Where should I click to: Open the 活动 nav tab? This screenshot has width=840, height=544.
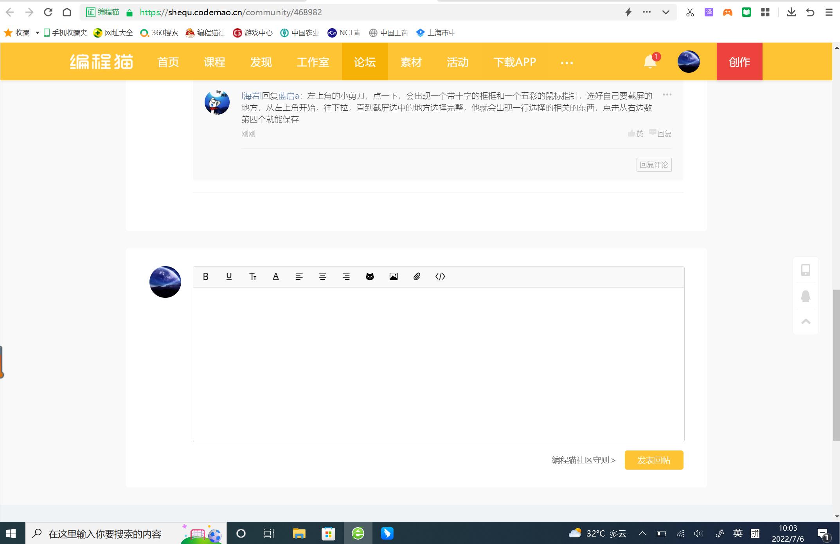click(x=458, y=62)
